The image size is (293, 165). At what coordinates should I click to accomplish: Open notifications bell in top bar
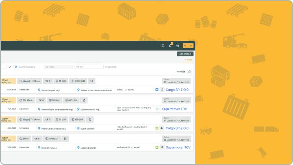pos(170,46)
